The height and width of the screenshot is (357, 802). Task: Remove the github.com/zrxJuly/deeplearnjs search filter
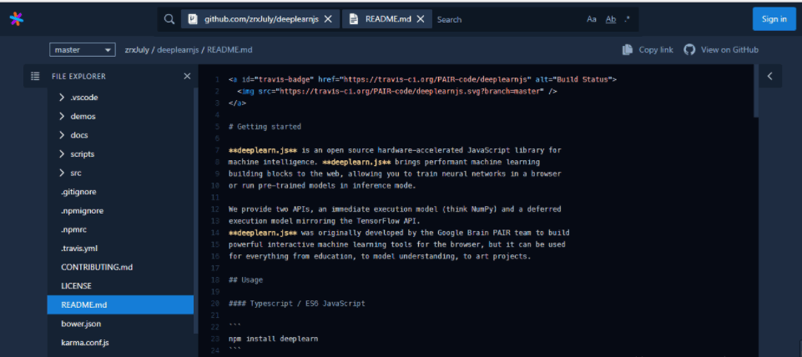(x=328, y=19)
